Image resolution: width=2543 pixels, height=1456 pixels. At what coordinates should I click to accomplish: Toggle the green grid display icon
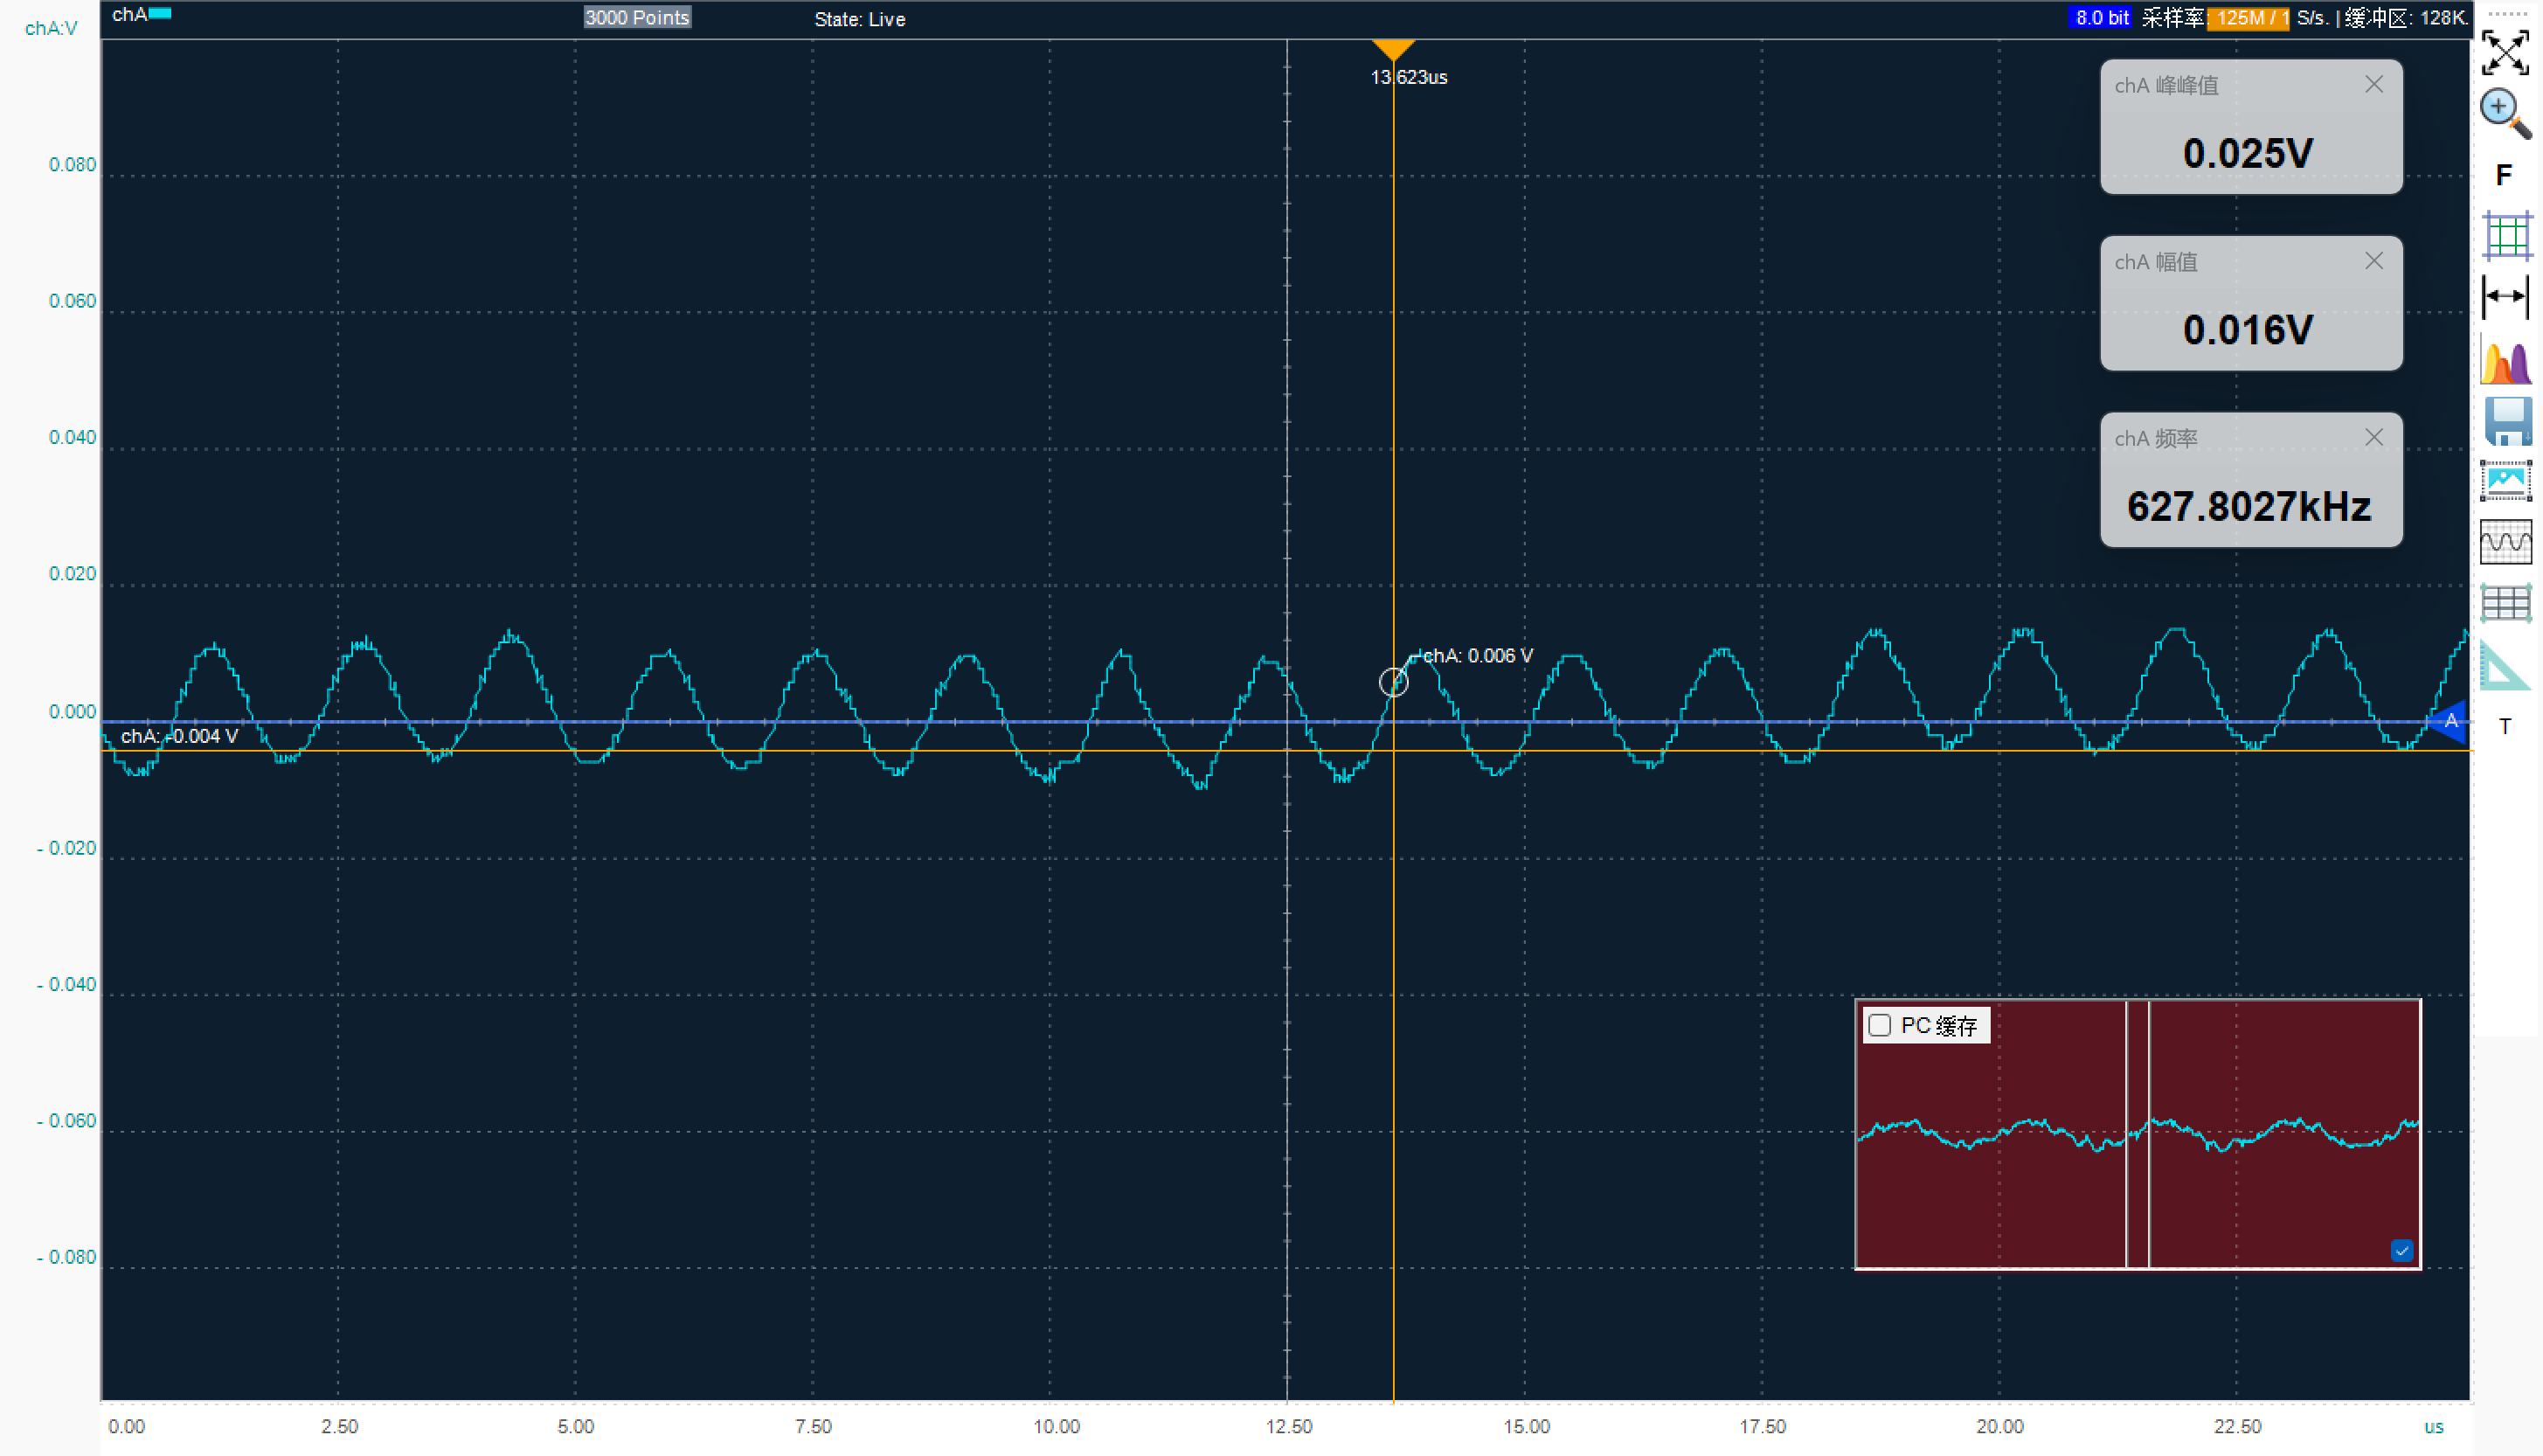2507,236
